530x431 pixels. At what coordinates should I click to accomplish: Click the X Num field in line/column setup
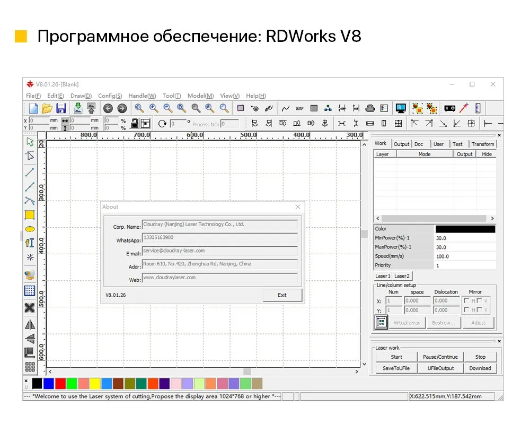tap(394, 300)
